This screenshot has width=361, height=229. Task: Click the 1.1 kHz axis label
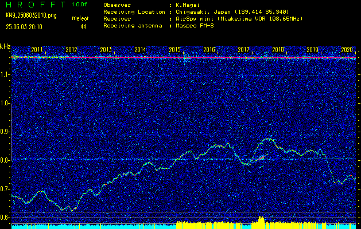[x=5, y=74]
